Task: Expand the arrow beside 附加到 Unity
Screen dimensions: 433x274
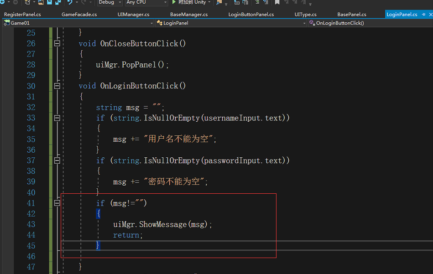Action: [209, 2]
